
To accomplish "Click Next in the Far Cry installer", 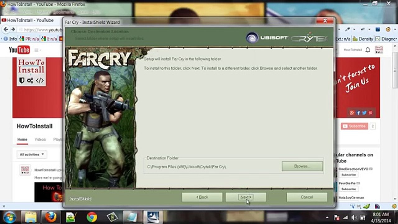I will pos(246,197).
